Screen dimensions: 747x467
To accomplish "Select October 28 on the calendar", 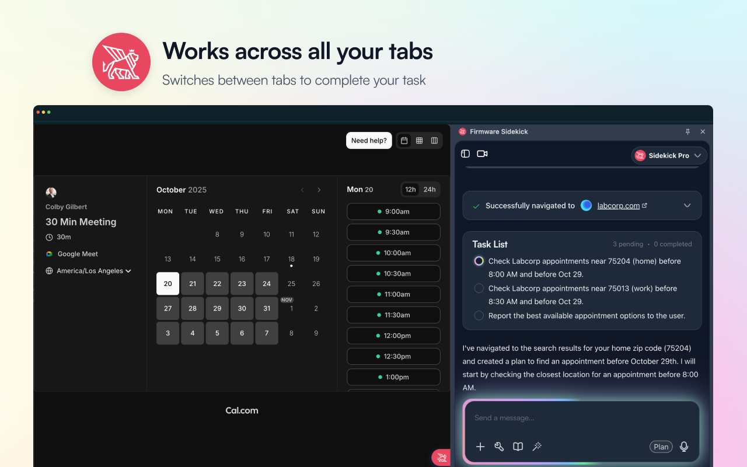I will tap(193, 308).
